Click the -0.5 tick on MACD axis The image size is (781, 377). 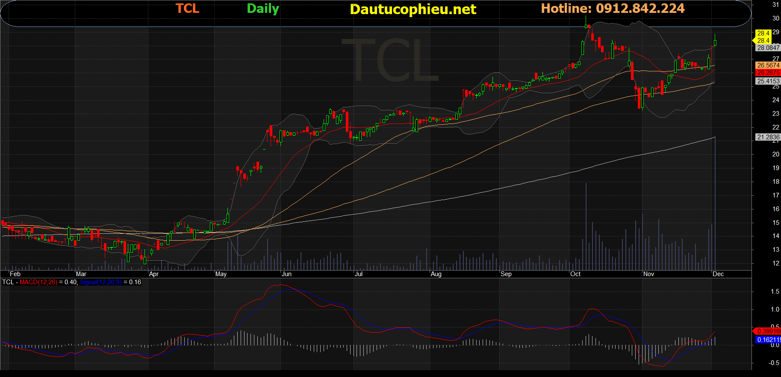(774, 363)
